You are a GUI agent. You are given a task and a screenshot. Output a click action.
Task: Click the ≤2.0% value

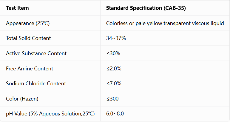(114, 69)
